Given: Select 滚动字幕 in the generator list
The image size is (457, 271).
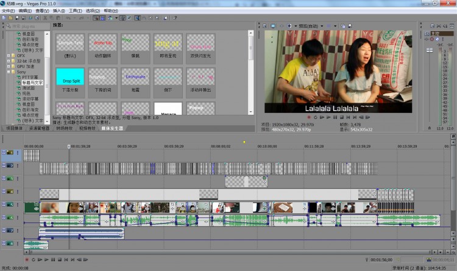Looking at the screenshot, I should [x=30, y=99].
